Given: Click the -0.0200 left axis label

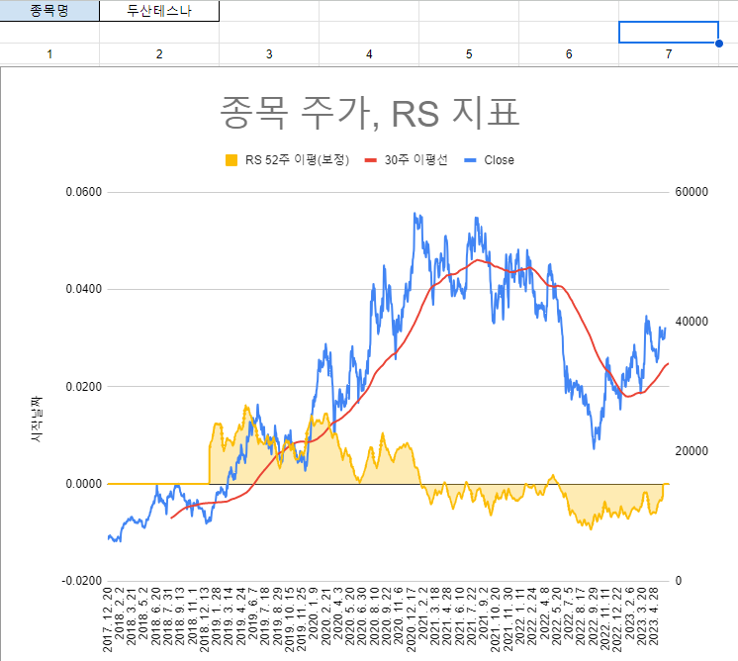Looking at the screenshot, I should click(x=82, y=581).
